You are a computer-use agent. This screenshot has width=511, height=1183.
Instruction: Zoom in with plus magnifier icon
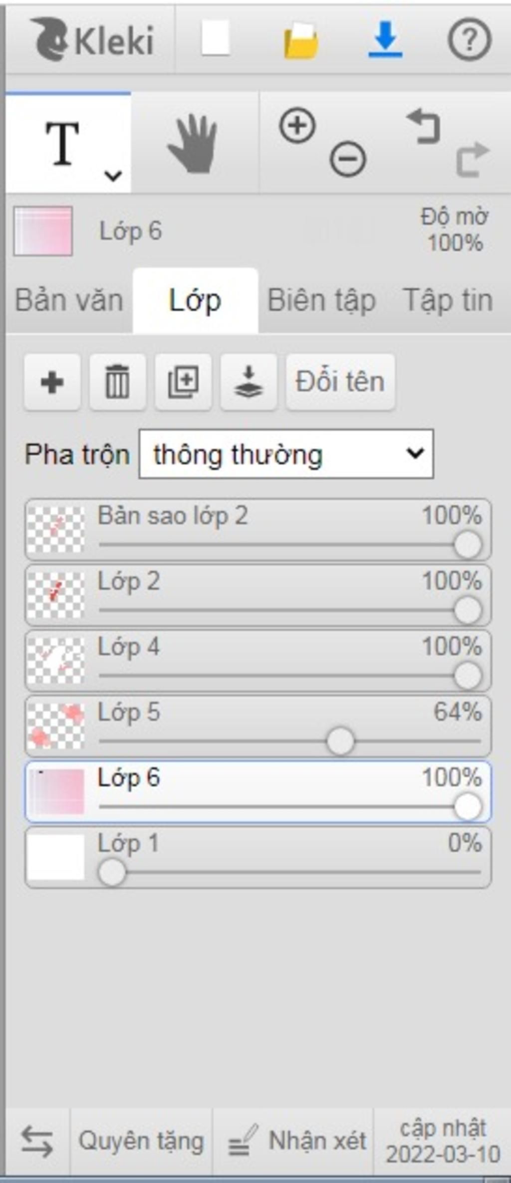297,125
